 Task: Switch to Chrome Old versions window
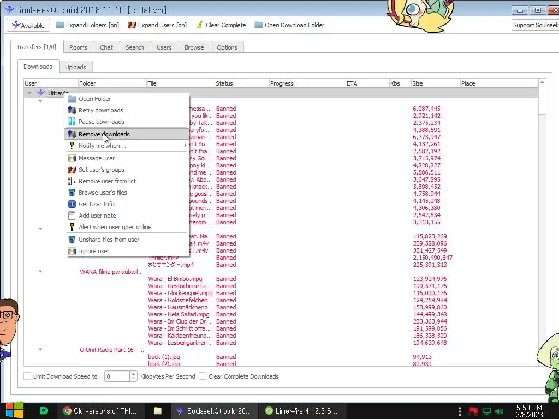[x=100, y=411]
